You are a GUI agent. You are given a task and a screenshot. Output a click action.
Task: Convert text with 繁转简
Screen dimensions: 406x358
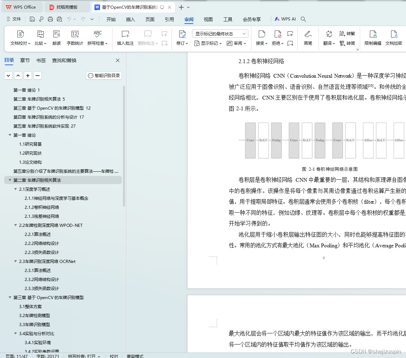347,43
